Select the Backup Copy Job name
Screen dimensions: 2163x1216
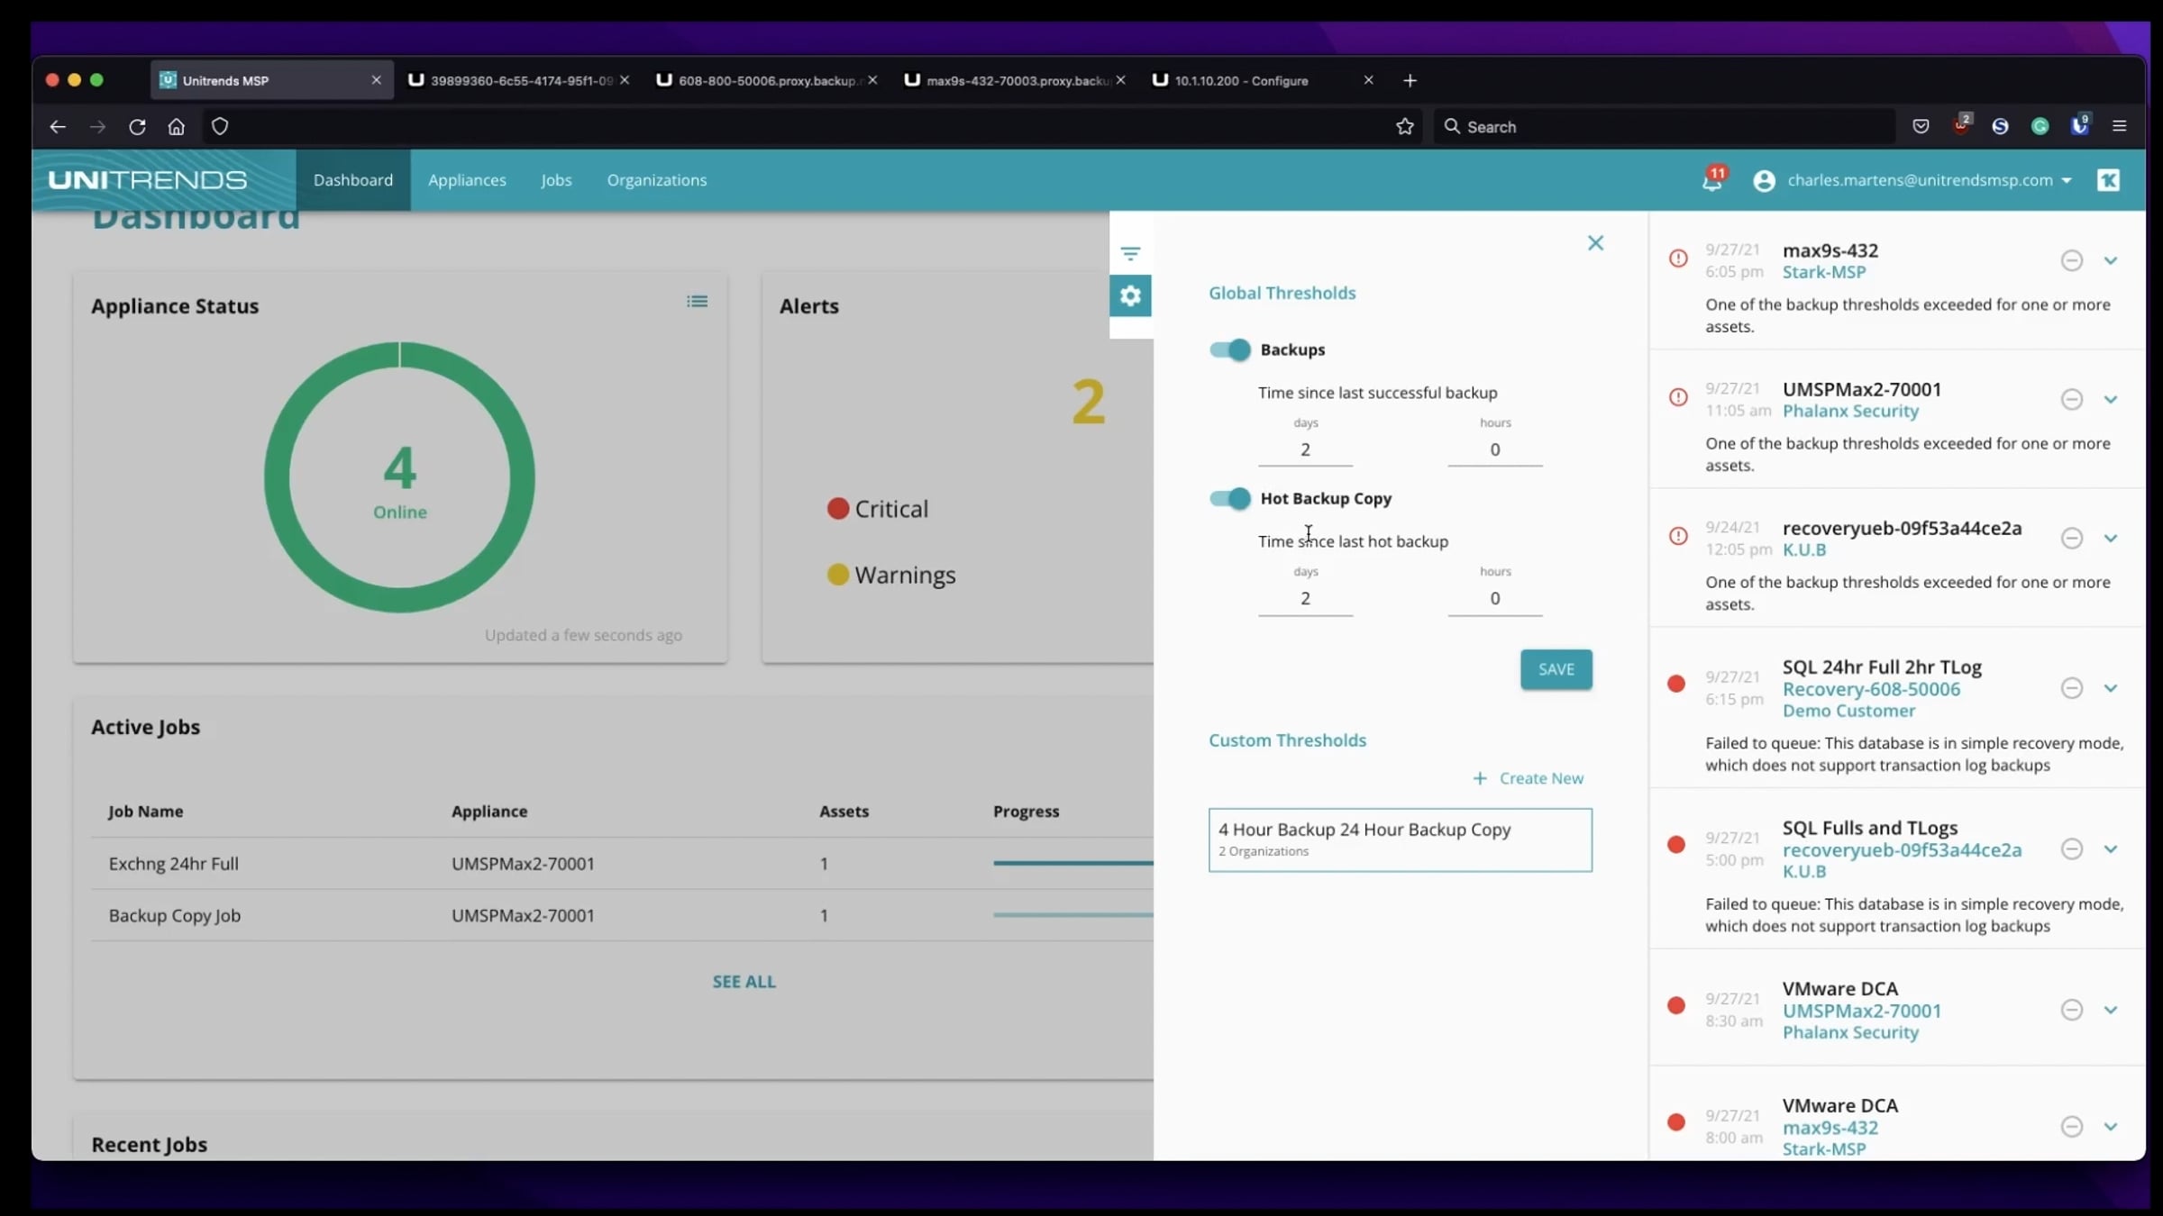click(x=175, y=916)
